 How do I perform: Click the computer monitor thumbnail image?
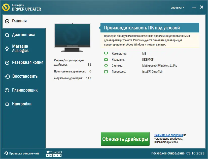(x=72, y=36)
